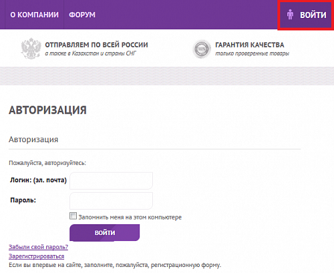This screenshot has height=273, width=334.
Task: Click the ВОЙТИ text in the top header
Action: point(313,15)
